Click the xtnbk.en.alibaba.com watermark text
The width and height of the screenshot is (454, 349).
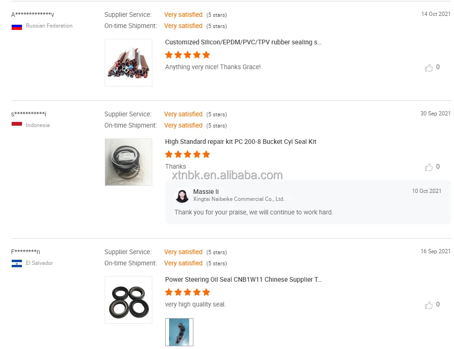pyautogui.click(x=227, y=176)
